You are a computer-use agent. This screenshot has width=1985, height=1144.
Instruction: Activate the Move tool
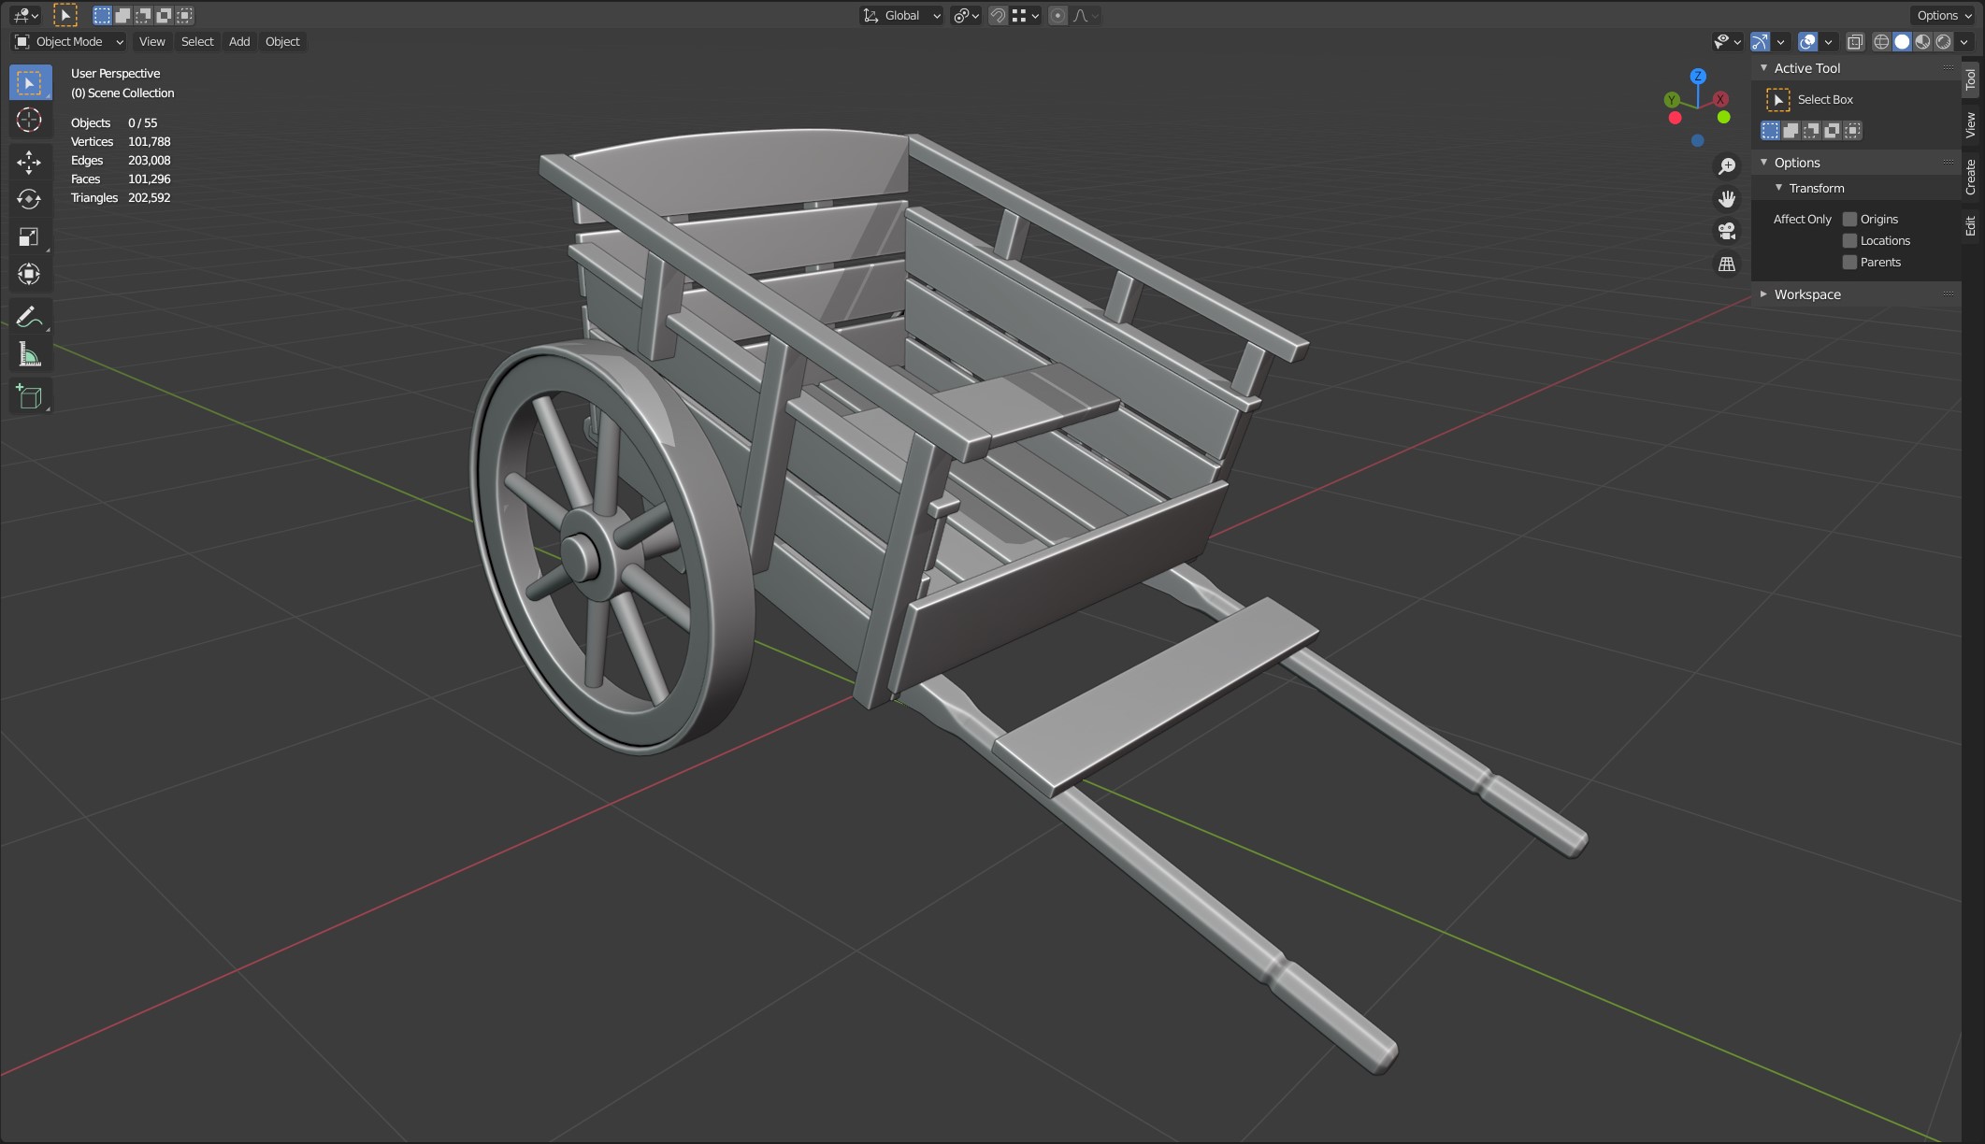point(29,162)
